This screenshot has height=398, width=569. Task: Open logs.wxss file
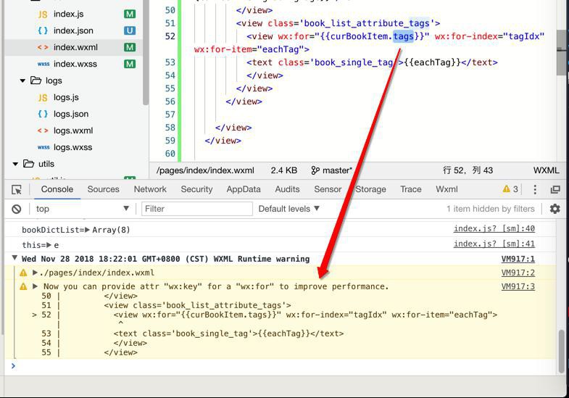click(72, 147)
